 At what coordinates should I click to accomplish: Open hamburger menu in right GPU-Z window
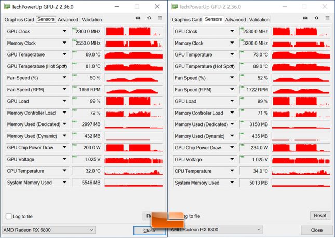(327, 18)
